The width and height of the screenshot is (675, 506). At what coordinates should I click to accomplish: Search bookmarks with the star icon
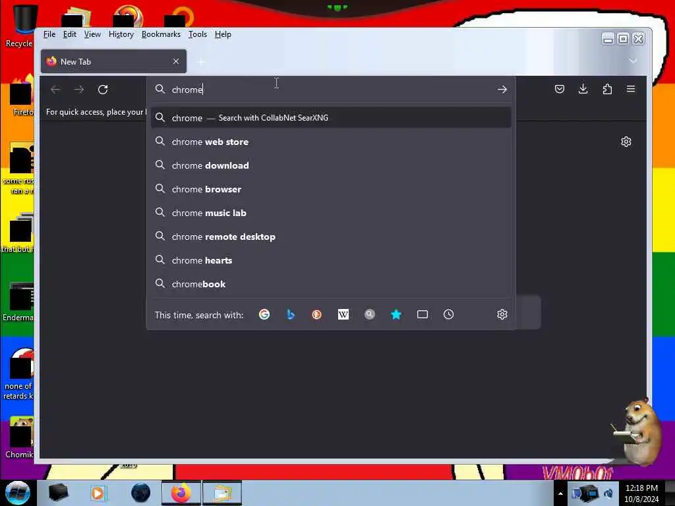tap(396, 314)
